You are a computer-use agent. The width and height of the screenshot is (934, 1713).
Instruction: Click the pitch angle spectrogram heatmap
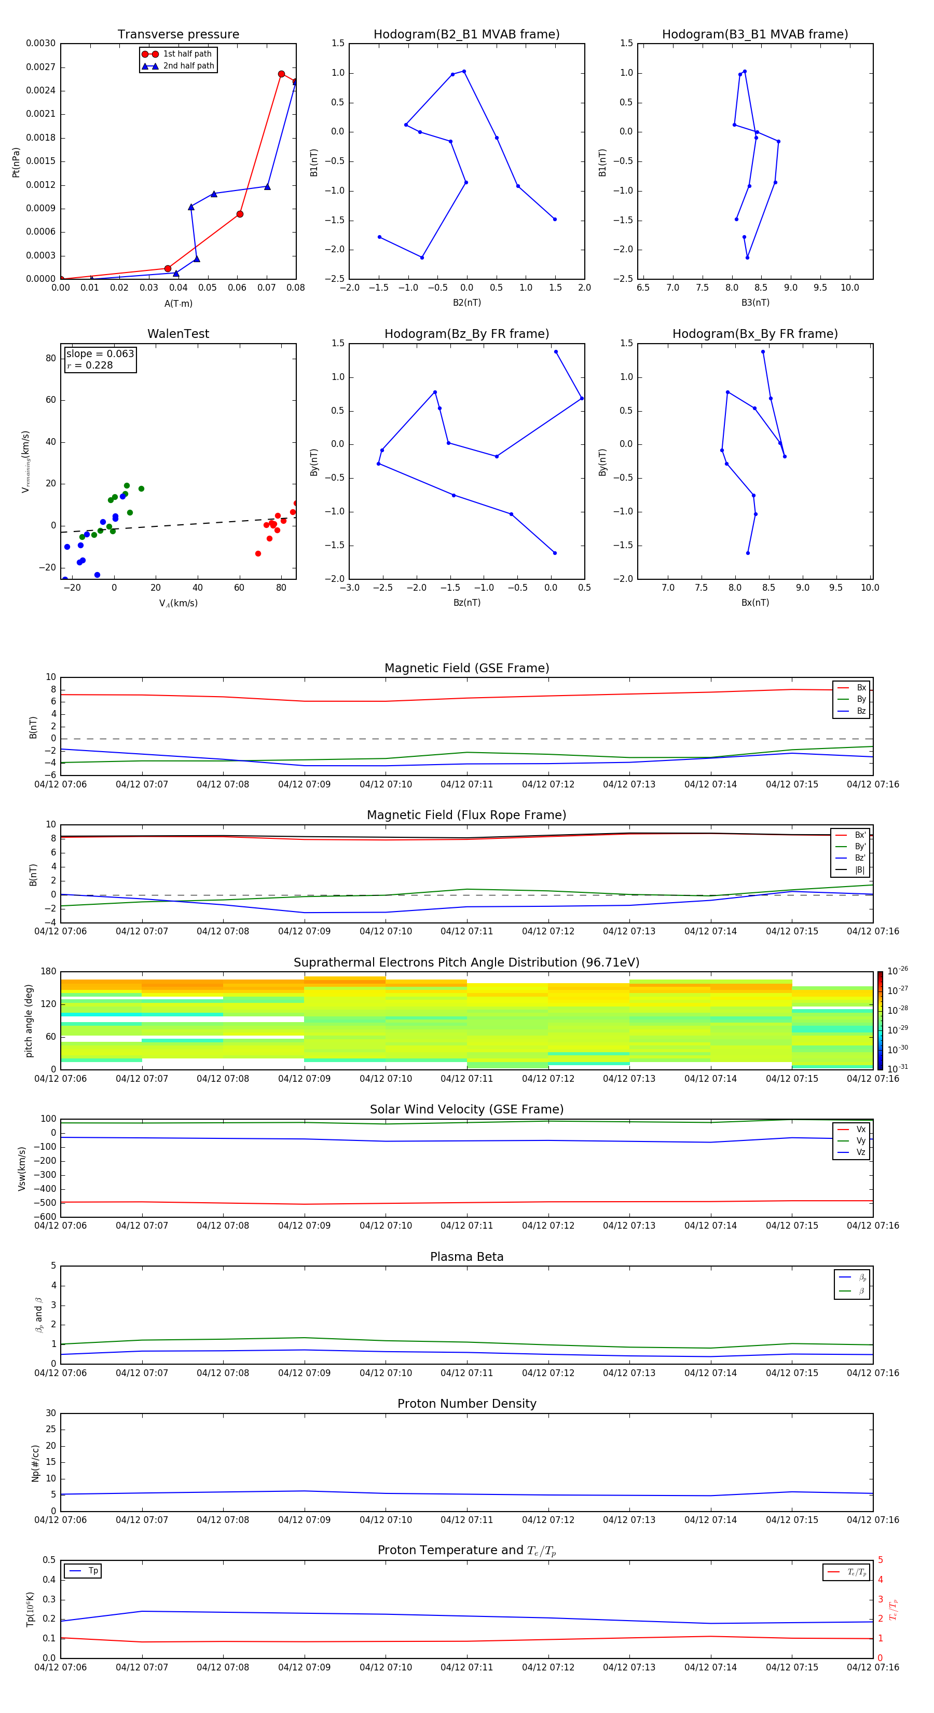tap(466, 1021)
